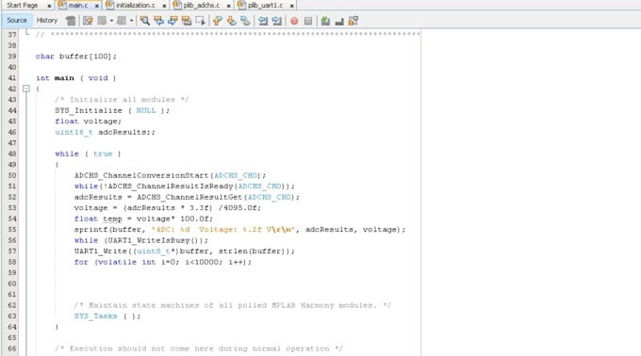Click the Find Selection magnifier icon
This screenshot has width=641, height=356.
pos(145,21)
